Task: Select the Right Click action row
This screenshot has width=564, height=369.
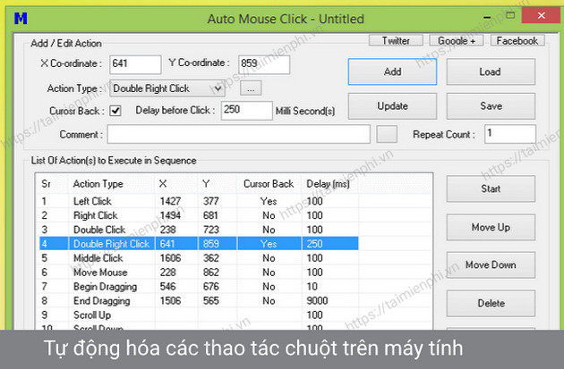Action: 199,215
